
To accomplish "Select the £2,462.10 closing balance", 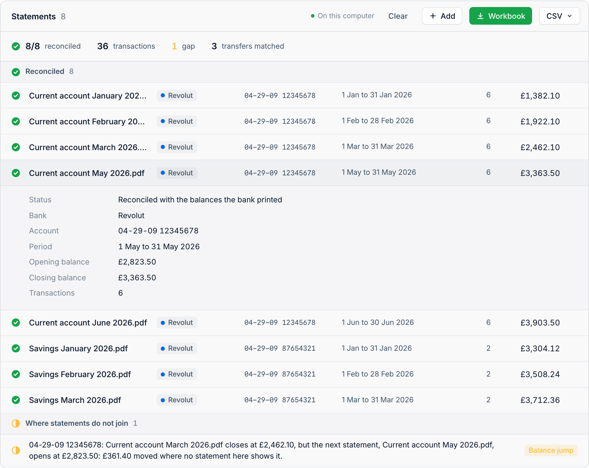I will click(x=540, y=147).
